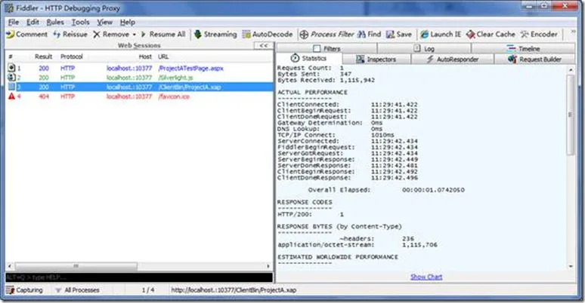Switch to the Timeline tab
This screenshot has width=585, height=303.
pyautogui.click(x=523, y=48)
